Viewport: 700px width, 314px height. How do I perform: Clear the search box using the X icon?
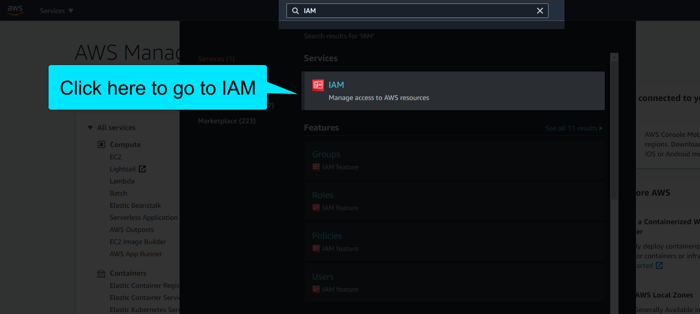tap(540, 10)
